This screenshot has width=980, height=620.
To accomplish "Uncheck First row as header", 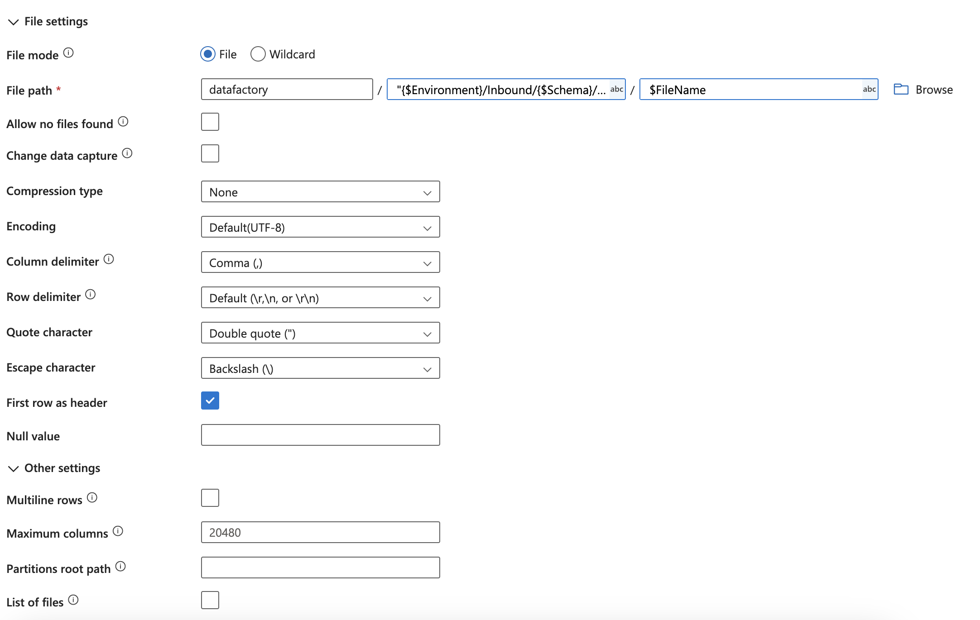I will pos(210,400).
